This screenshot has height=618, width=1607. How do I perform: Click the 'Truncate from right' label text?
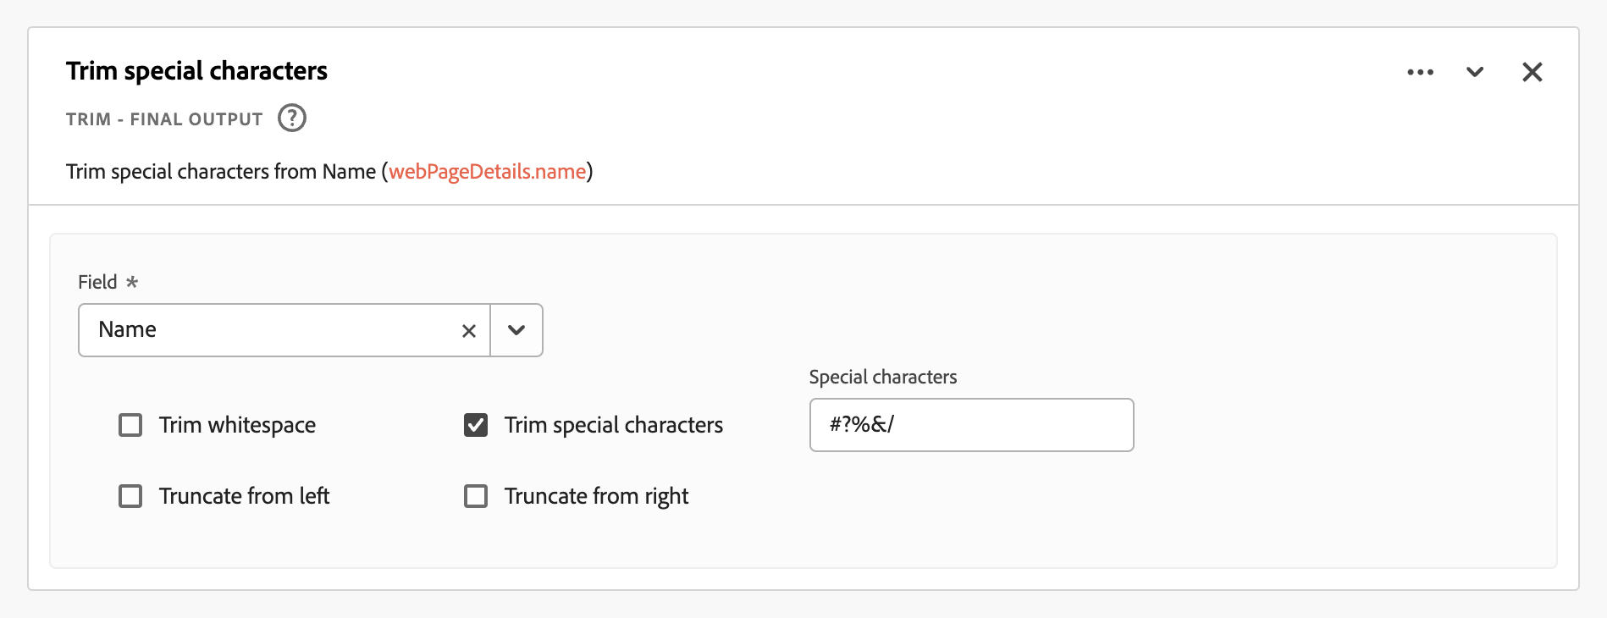(596, 496)
